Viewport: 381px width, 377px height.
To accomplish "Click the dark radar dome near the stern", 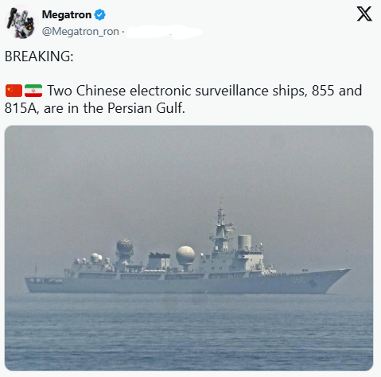I will 125,246.
